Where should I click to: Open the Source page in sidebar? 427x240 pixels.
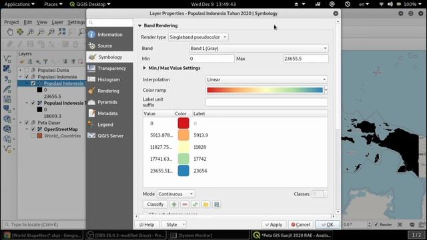coord(109,46)
